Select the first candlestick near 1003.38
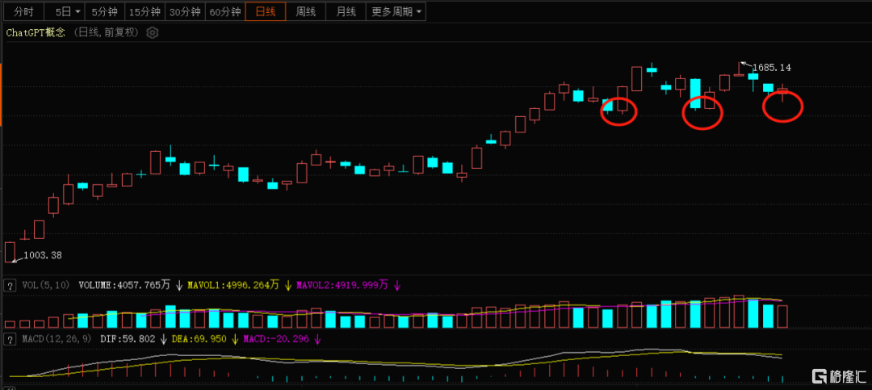Viewport: 872px width, 390px height. click(x=10, y=252)
